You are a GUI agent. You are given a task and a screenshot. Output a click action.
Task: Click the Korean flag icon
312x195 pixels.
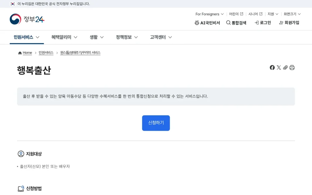point(12,4)
